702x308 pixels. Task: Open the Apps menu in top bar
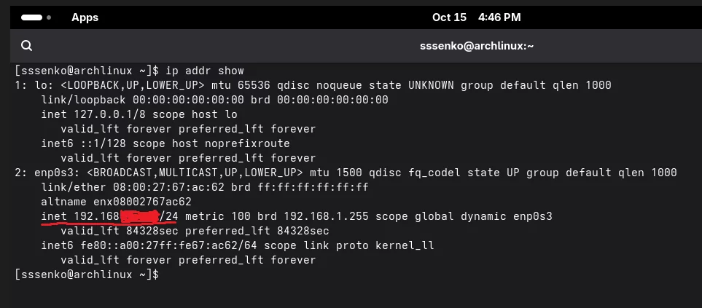pyautogui.click(x=85, y=17)
